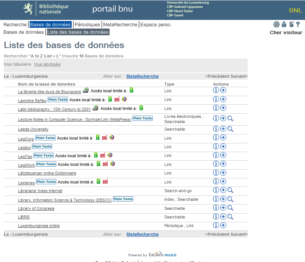The image size is (305, 262).
Task: Open the LIBRIS link
Action: [24, 217]
